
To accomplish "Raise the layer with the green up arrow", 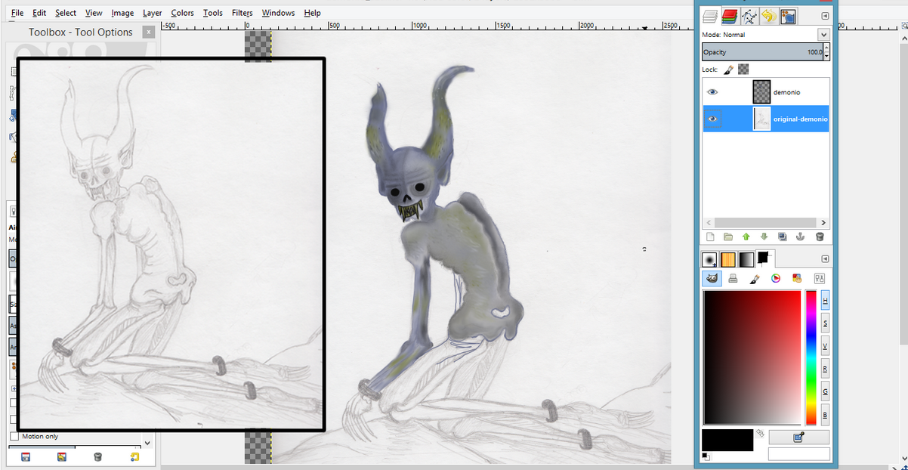I will coord(746,237).
